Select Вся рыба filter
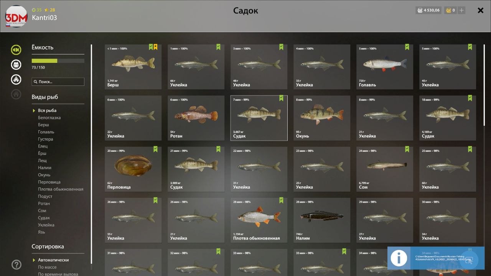This screenshot has height=276, width=491. click(47, 110)
